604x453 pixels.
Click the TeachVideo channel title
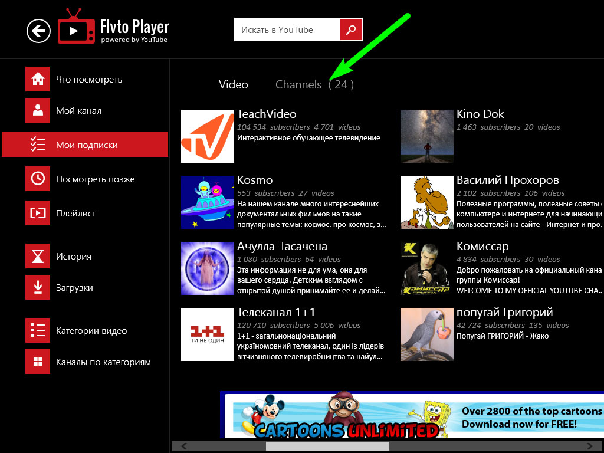267,114
